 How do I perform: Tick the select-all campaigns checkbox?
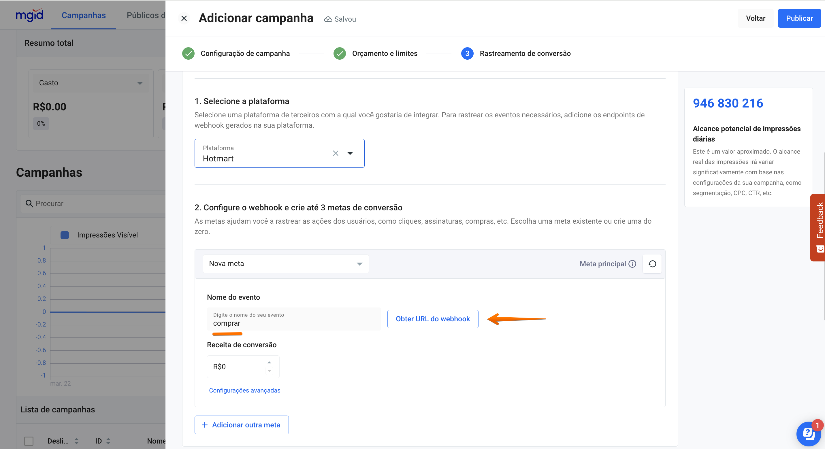(x=29, y=441)
